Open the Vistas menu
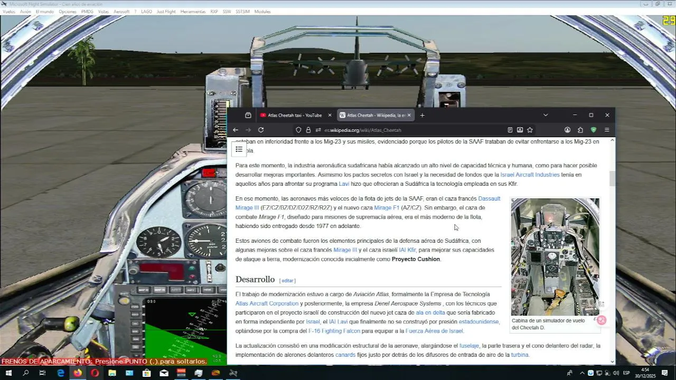 point(104,12)
